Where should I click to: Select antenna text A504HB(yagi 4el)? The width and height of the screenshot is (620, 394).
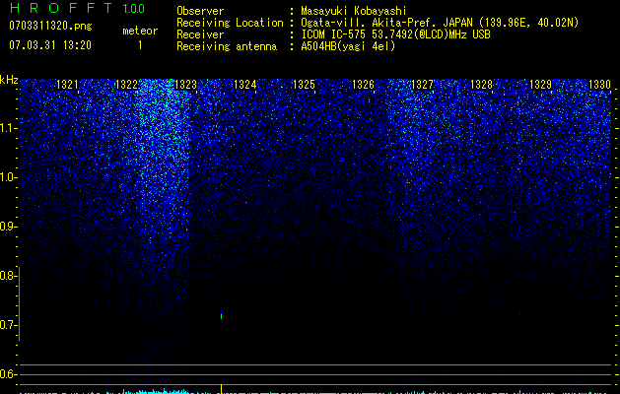tap(348, 46)
